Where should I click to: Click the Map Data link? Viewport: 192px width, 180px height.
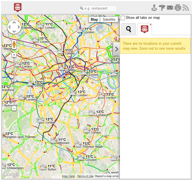[68, 176]
